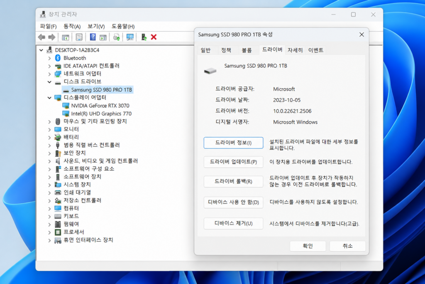Viewport: 425px width, 284px height.
Task: Select the Bluetooth icon in the tree
Action: point(58,58)
